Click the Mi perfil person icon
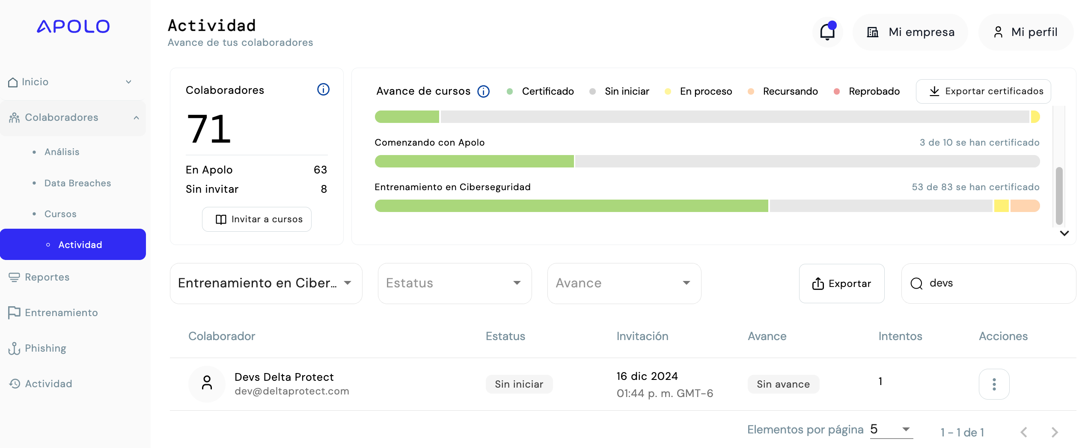Screen dimensions: 1082x448 (998, 32)
